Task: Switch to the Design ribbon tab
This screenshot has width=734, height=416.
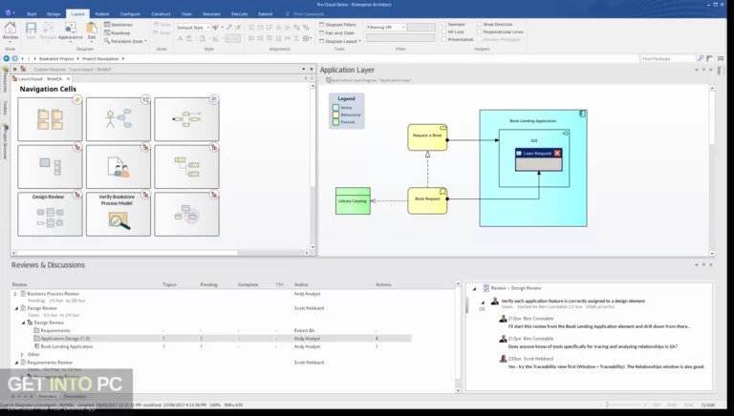Action: [x=54, y=14]
